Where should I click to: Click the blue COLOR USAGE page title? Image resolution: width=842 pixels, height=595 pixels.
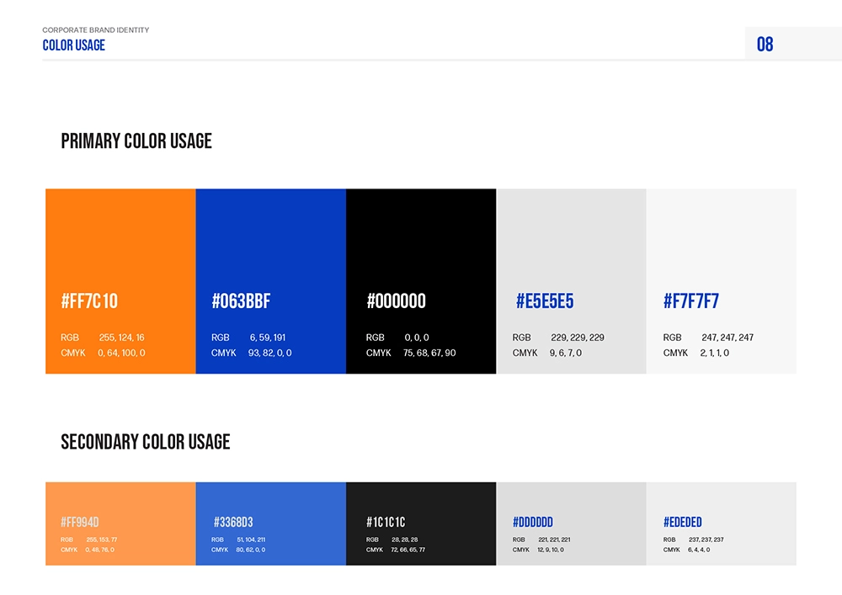click(74, 45)
